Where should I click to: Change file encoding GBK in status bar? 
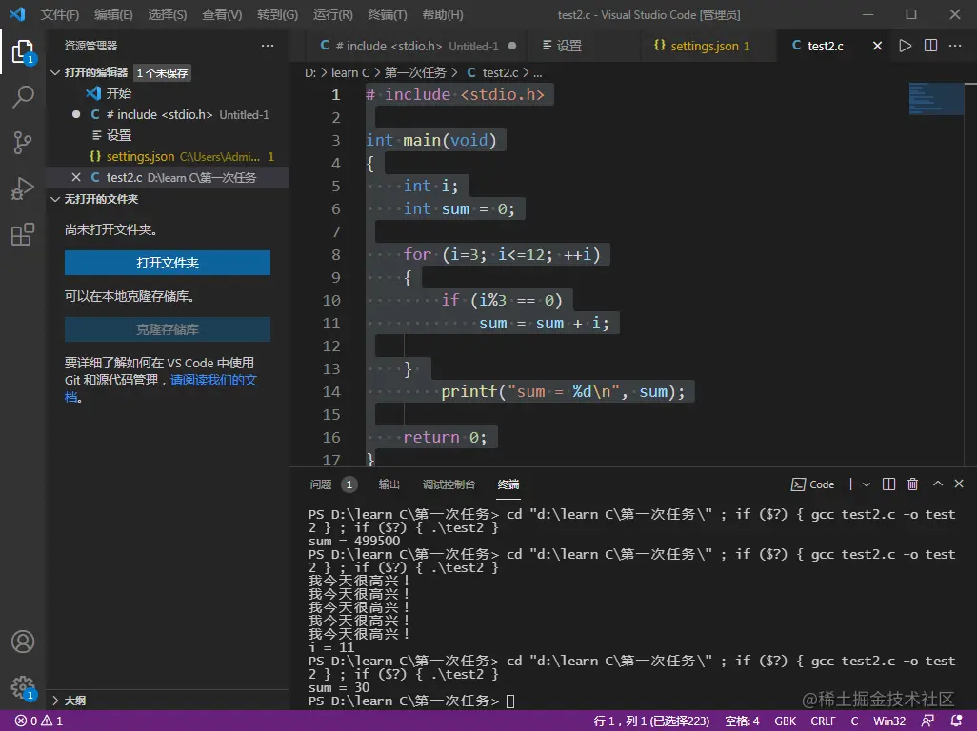pos(785,721)
